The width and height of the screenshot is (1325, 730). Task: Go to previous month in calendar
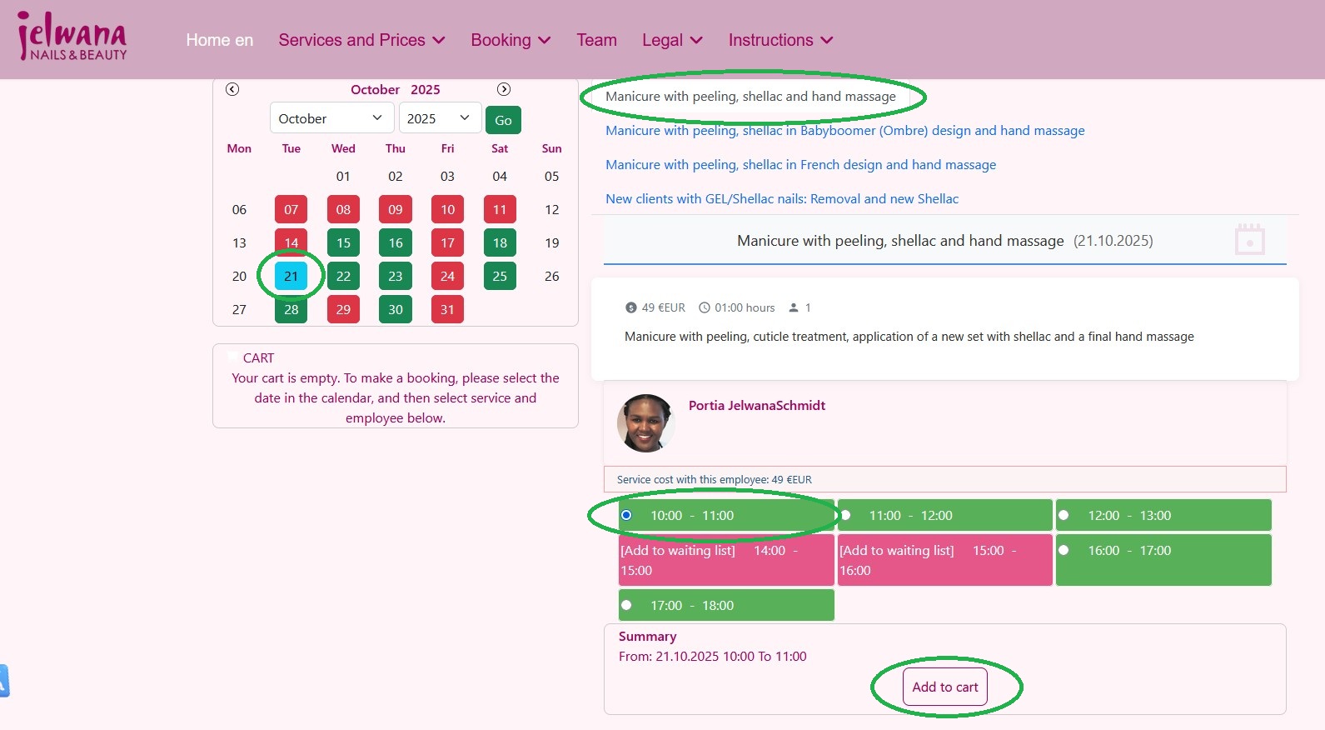pyautogui.click(x=232, y=89)
